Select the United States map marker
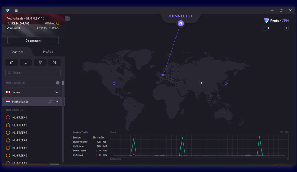 pyautogui.click(x=114, y=84)
